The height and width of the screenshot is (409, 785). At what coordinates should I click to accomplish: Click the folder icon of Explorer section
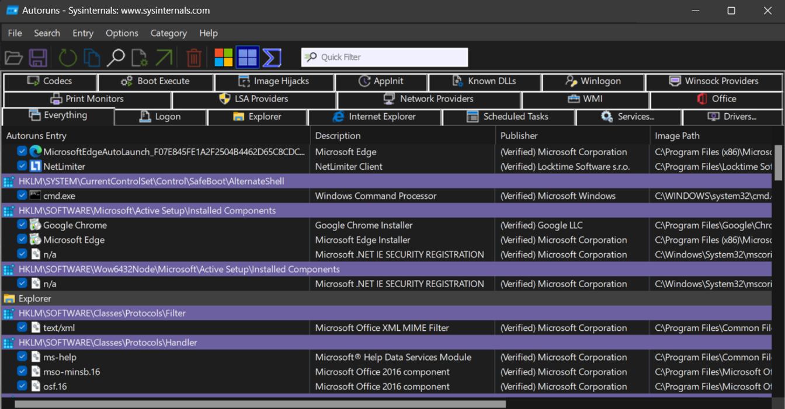9,298
